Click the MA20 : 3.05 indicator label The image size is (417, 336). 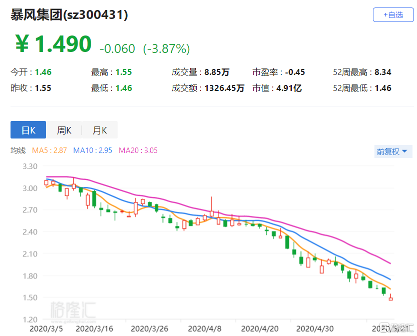138,150
